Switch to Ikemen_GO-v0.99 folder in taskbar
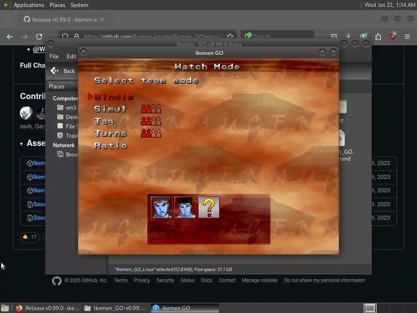Screen dimensions: 417x313 click(x=115, y=308)
